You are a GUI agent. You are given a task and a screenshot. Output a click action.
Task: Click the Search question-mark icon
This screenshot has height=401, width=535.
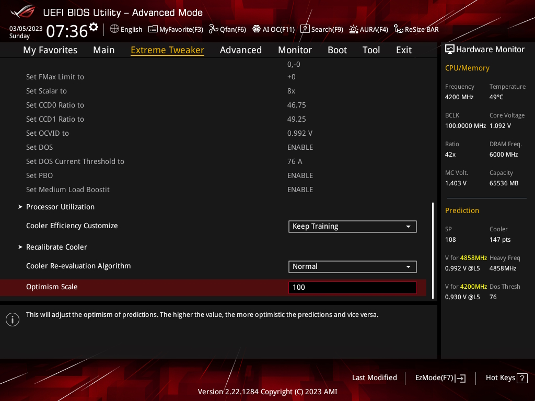tap(305, 29)
